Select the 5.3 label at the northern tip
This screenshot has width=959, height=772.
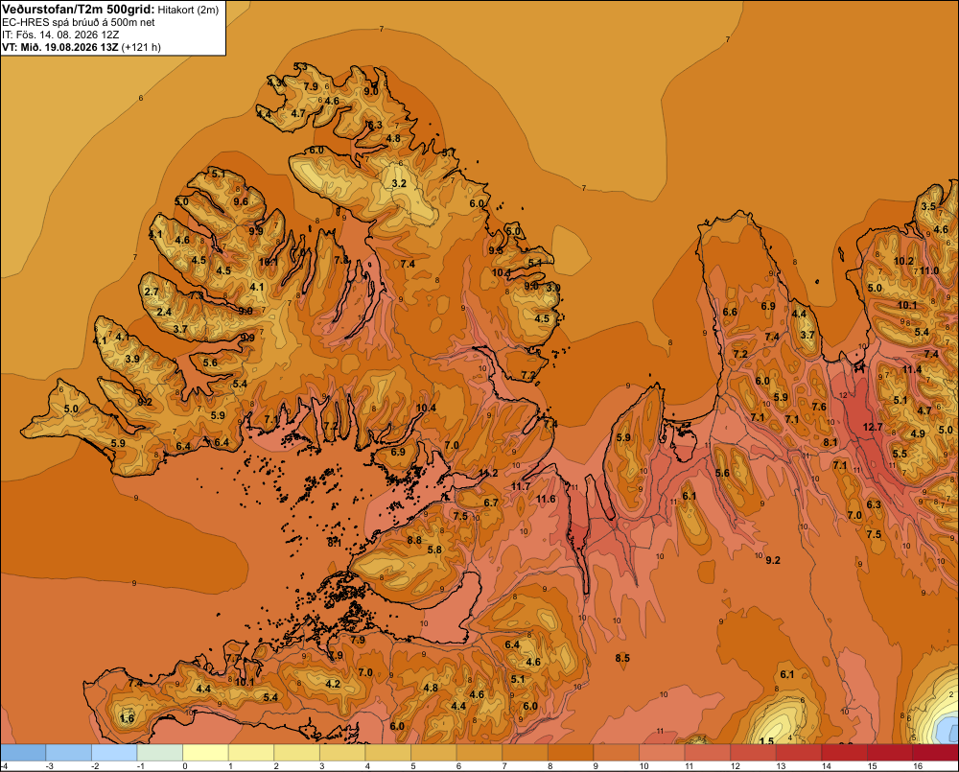click(300, 66)
